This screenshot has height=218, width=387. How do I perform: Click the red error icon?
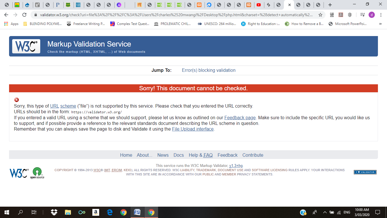(16, 100)
